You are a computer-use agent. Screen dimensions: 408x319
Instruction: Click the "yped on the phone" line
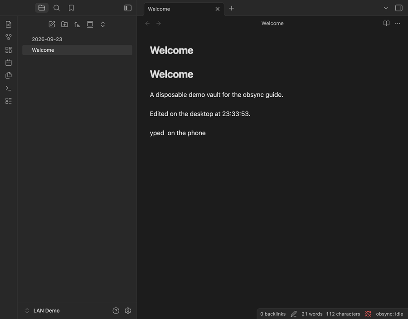[x=178, y=133]
